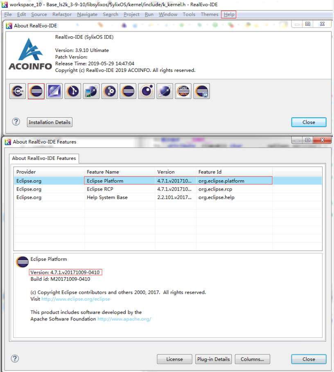The image size is (334, 372).
Task: Click the Version: 4.7.1.v20171009-0410 text
Action: point(65,272)
